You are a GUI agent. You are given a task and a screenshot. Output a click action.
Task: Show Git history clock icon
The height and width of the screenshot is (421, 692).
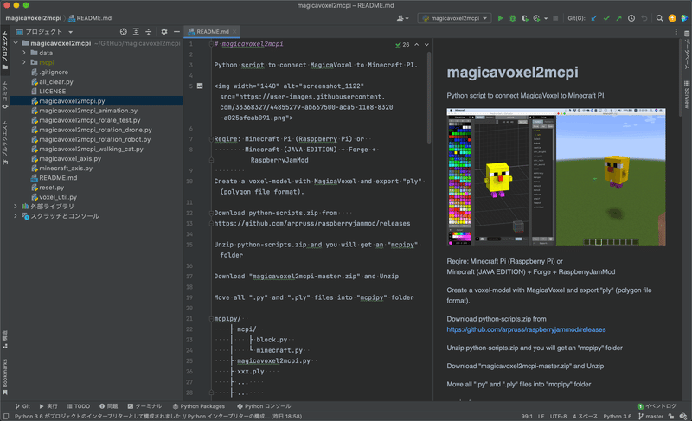pyautogui.click(x=631, y=18)
